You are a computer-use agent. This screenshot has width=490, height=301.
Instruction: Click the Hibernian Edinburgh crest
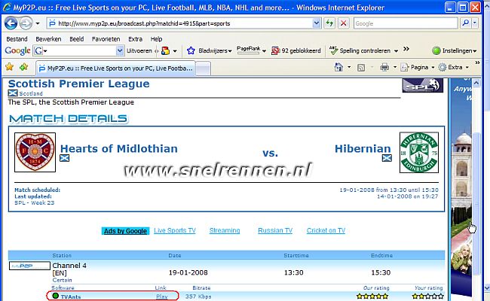click(419, 153)
